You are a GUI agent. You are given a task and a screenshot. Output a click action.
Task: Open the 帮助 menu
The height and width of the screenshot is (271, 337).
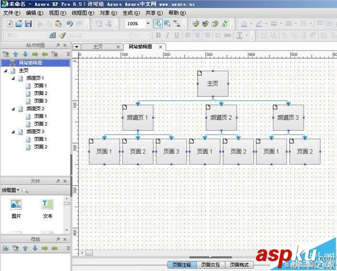coord(177,13)
